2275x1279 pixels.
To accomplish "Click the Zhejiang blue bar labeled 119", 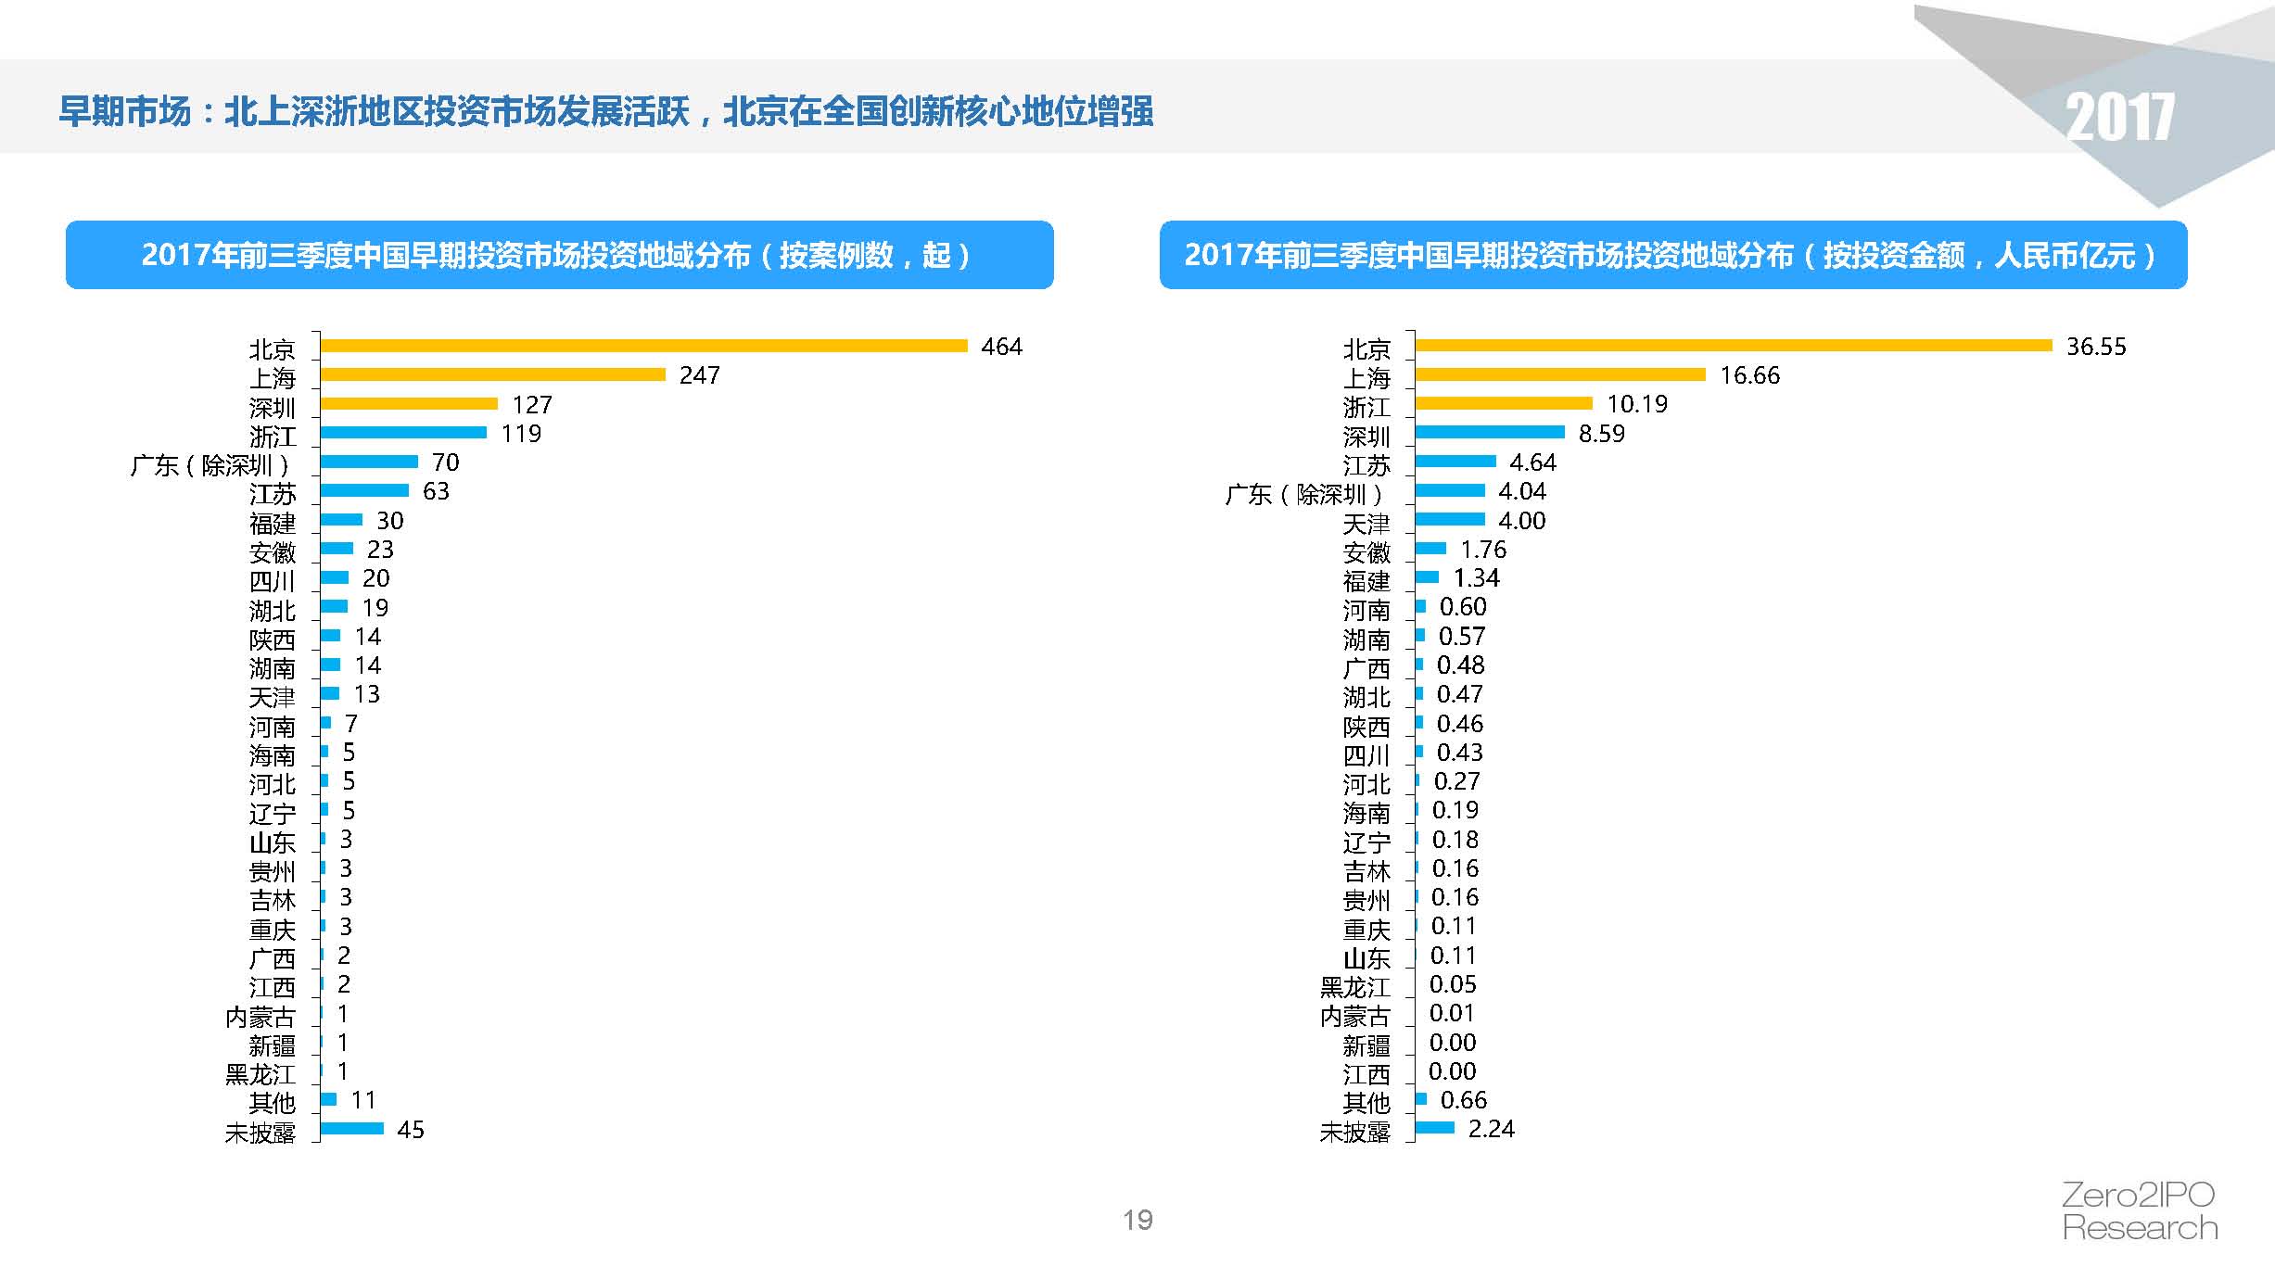I will point(403,432).
